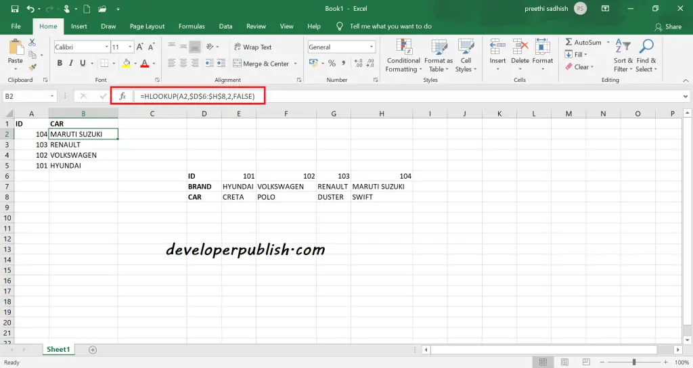
Task: Open the font size 11 dropdown
Action: (x=130, y=47)
